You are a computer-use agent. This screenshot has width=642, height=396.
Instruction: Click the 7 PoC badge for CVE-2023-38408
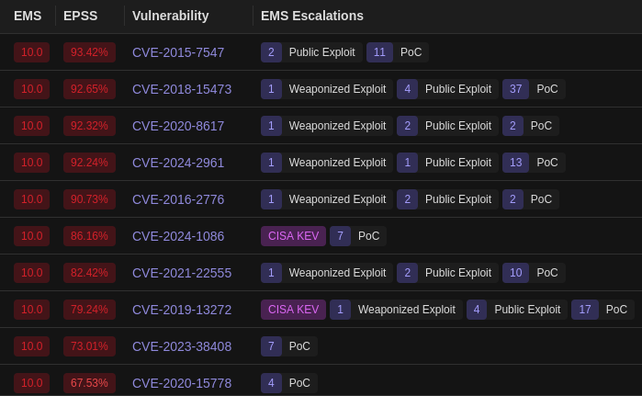click(289, 346)
